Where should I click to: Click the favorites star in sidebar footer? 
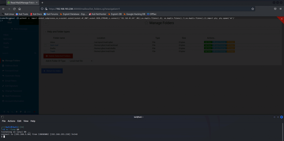tap(17, 112)
